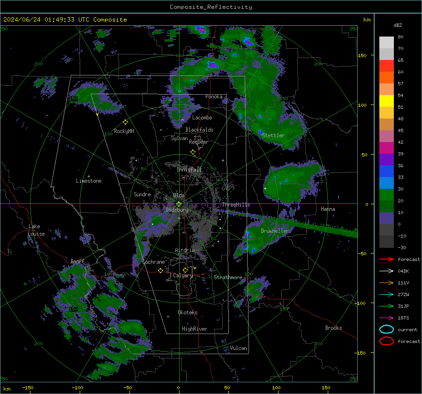Screen dimensions: 422x394
Task: Click the Strathmore city label
Action: point(228,277)
